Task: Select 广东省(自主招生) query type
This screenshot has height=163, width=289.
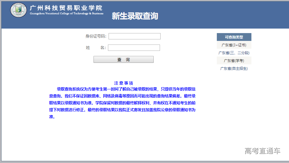Action: [x=234, y=69]
